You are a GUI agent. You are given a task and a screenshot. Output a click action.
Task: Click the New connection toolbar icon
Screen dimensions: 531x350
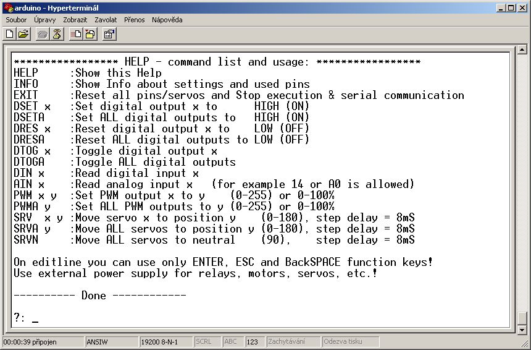coord(10,34)
